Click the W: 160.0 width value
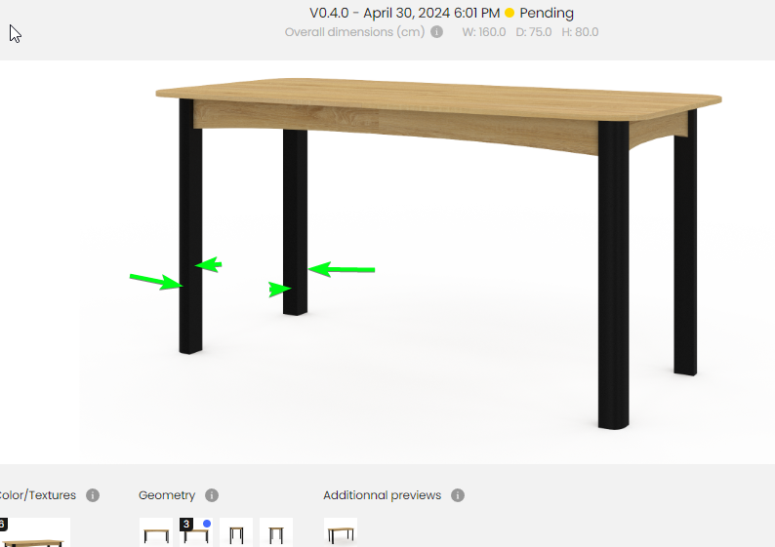775x547 pixels. [x=484, y=32]
